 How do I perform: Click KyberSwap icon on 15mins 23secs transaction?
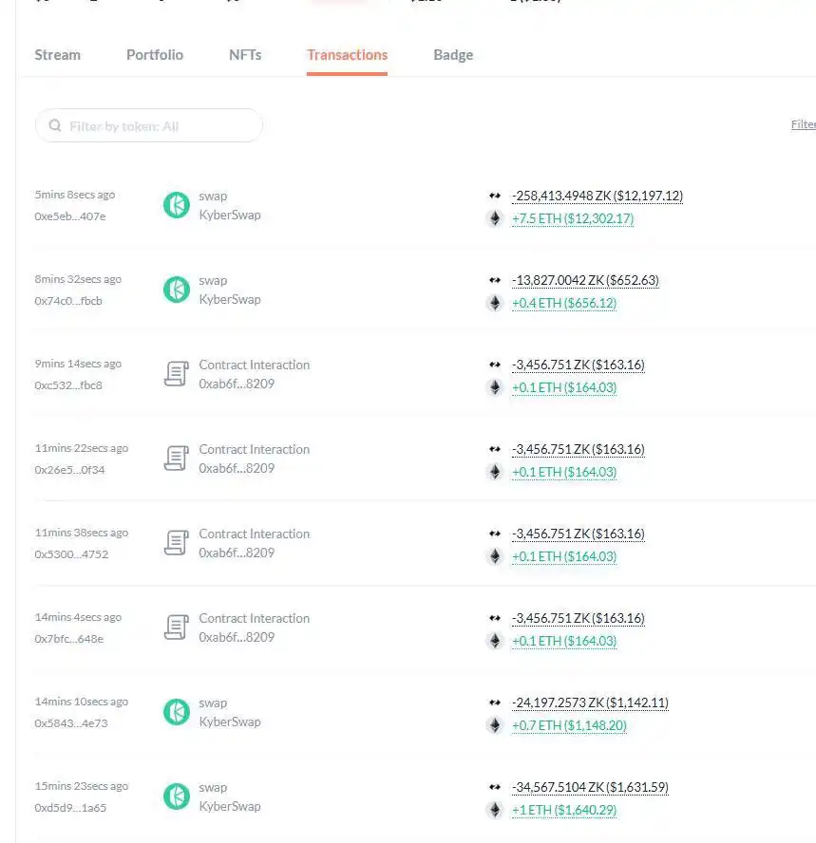(x=177, y=796)
